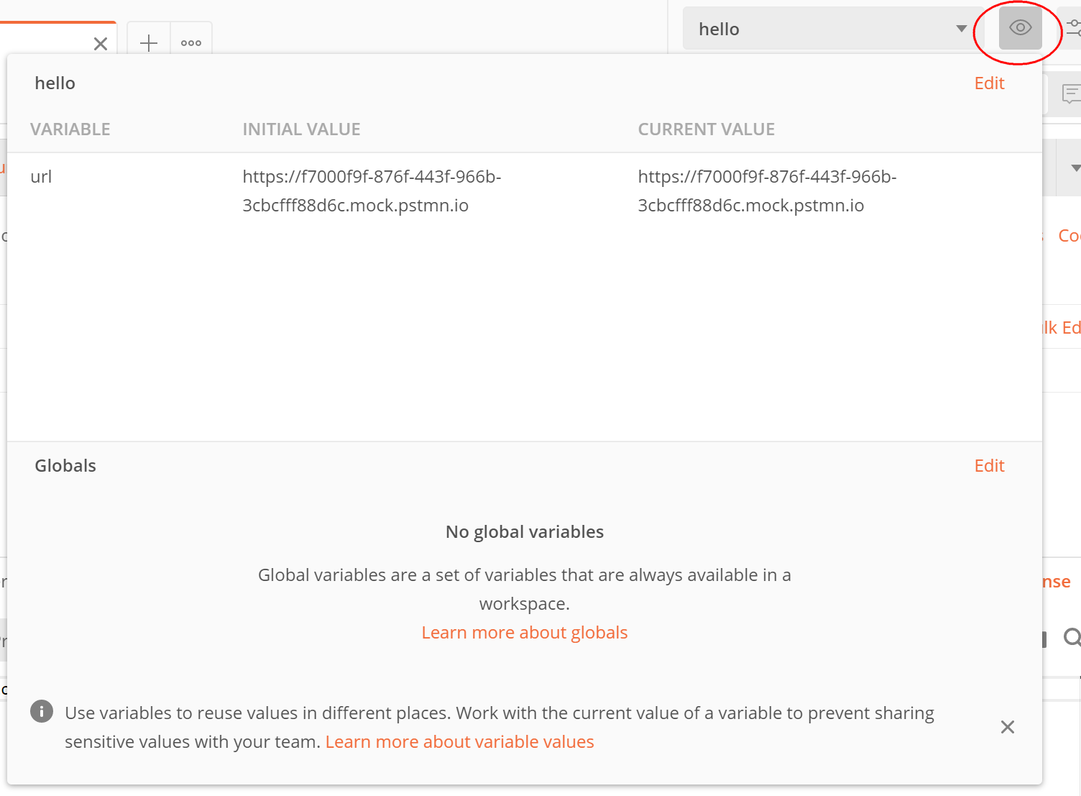Dismiss the variables info banner

pos(1008,727)
